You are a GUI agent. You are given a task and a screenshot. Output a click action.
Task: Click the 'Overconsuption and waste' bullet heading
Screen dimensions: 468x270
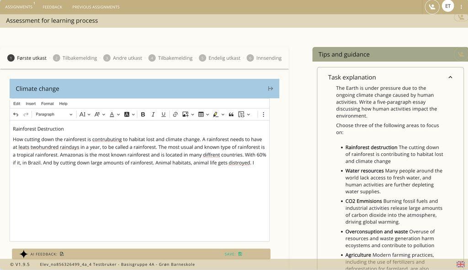[377, 232]
